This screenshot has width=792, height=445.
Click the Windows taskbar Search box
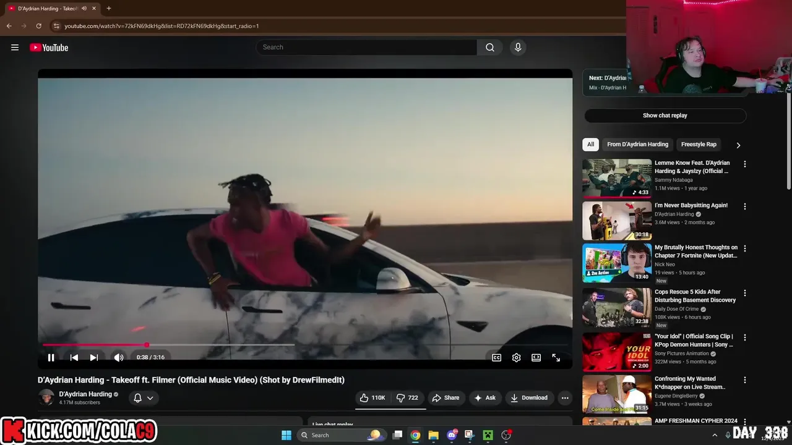coord(341,435)
